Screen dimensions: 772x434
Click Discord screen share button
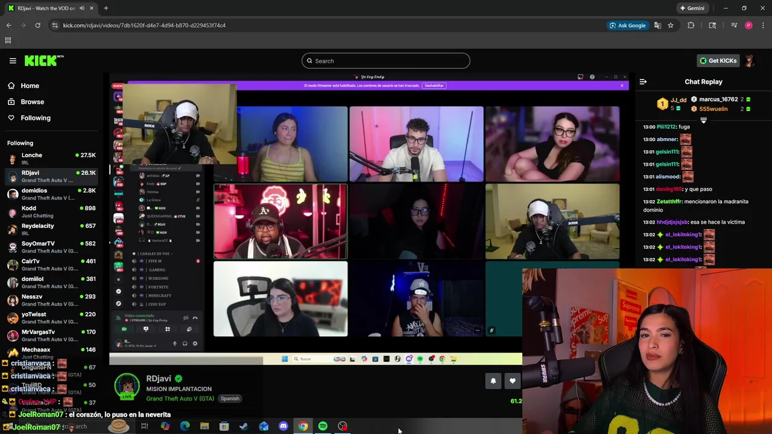pyautogui.click(x=145, y=329)
